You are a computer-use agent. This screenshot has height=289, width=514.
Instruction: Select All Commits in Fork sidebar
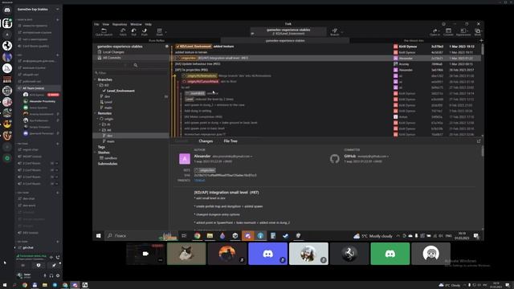pyautogui.click(x=112, y=58)
